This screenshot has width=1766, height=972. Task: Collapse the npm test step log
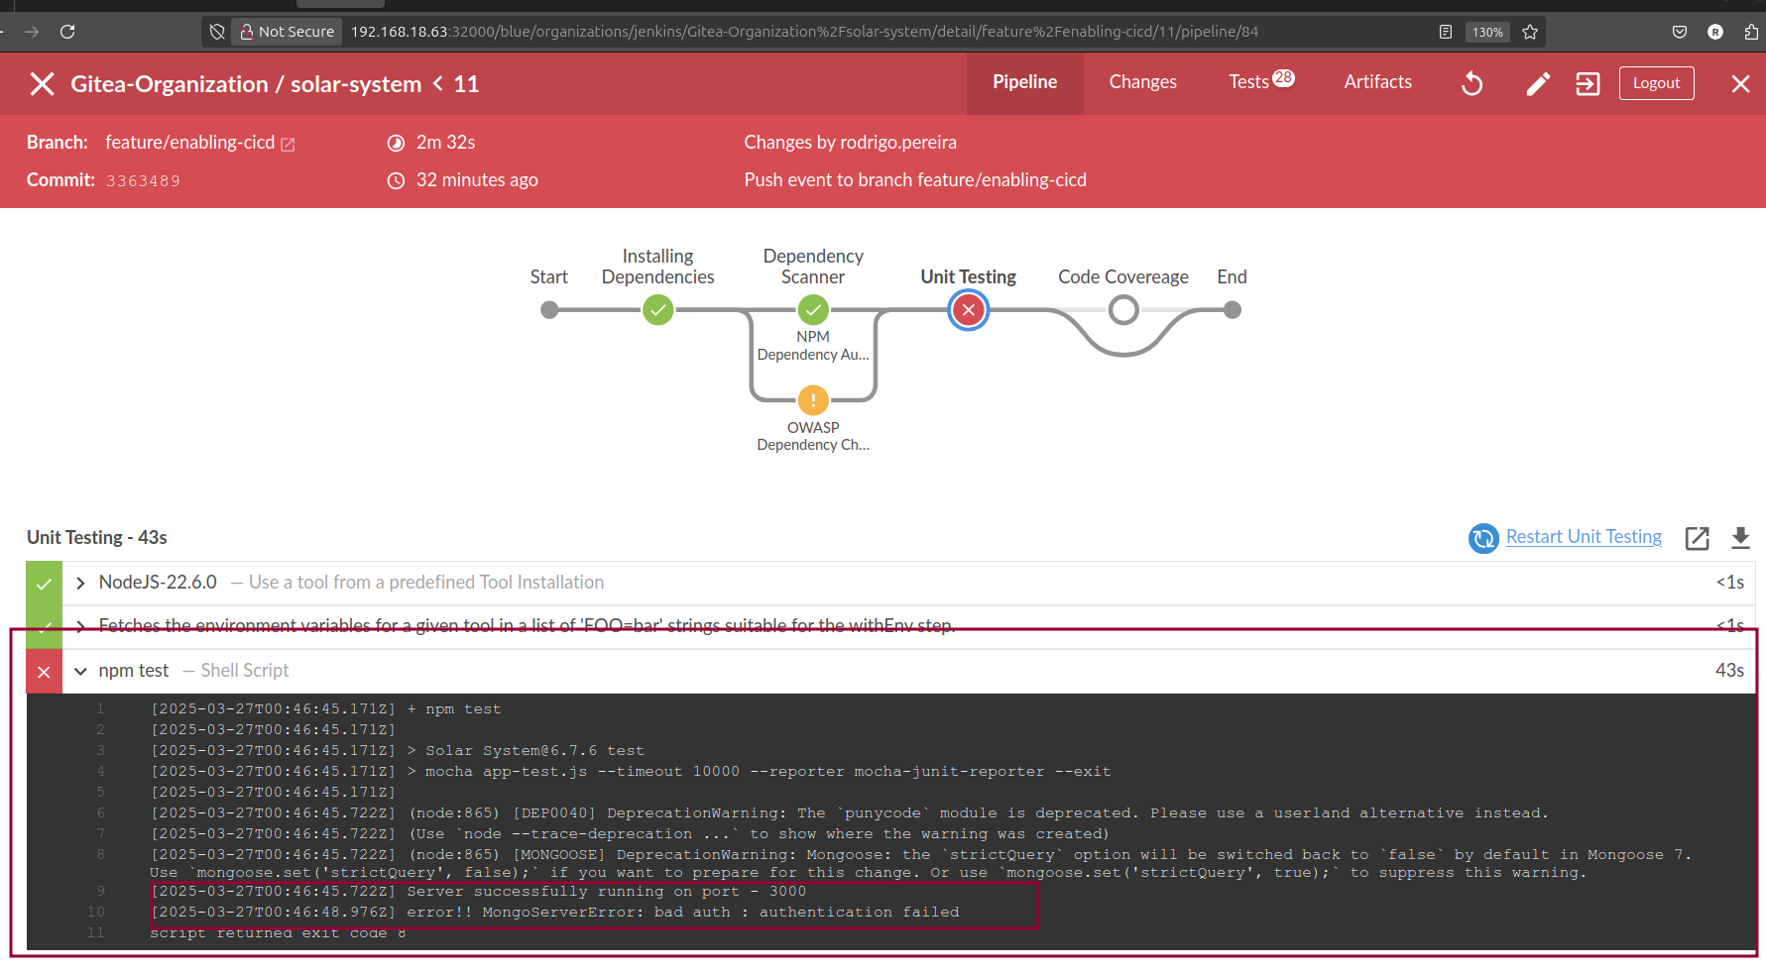[80, 672]
